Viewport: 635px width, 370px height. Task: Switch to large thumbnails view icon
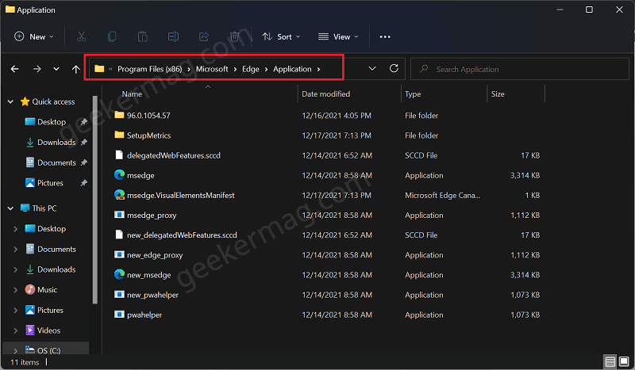tap(624, 361)
